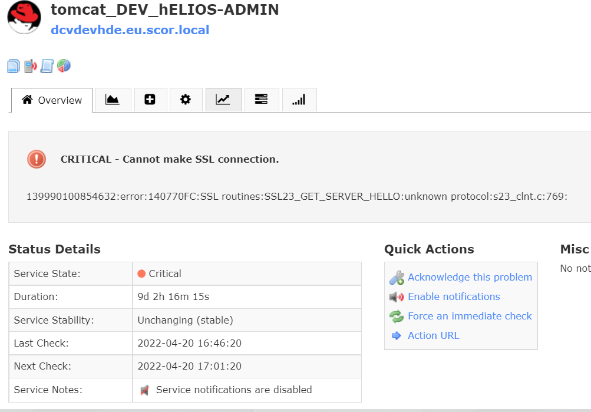Click Enable notifications link
The width and height of the screenshot is (591, 412).
pyautogui.click(x=454, y=296)
